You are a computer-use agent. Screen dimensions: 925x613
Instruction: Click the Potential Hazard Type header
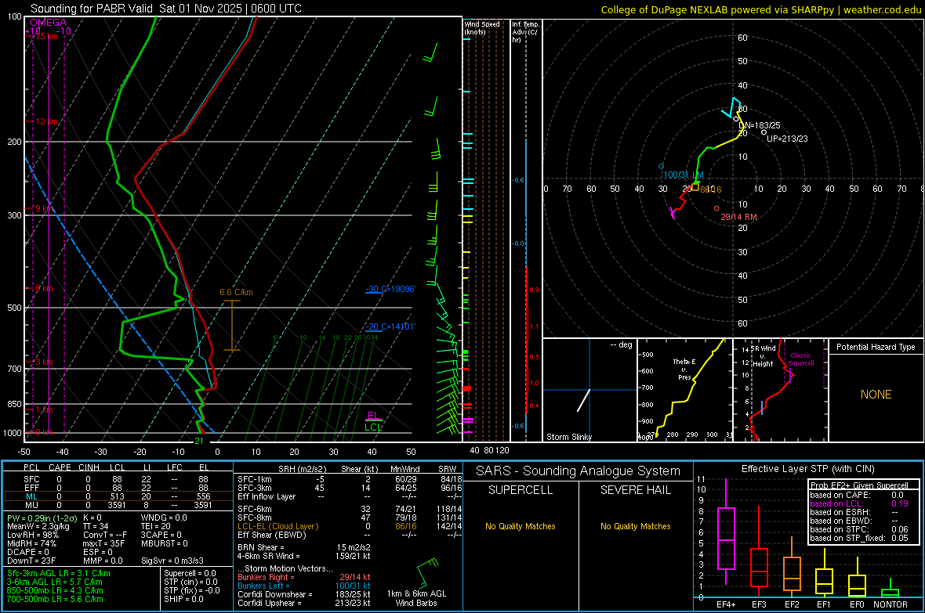pyautogui.click(x=876, y=347)
